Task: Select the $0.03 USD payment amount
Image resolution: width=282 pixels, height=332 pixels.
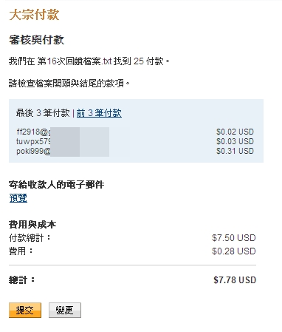Action: (235, 141)
